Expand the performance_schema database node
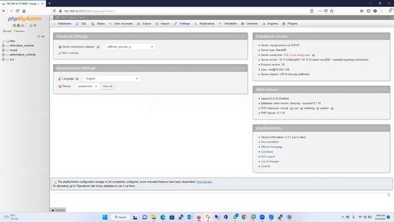 3,55
